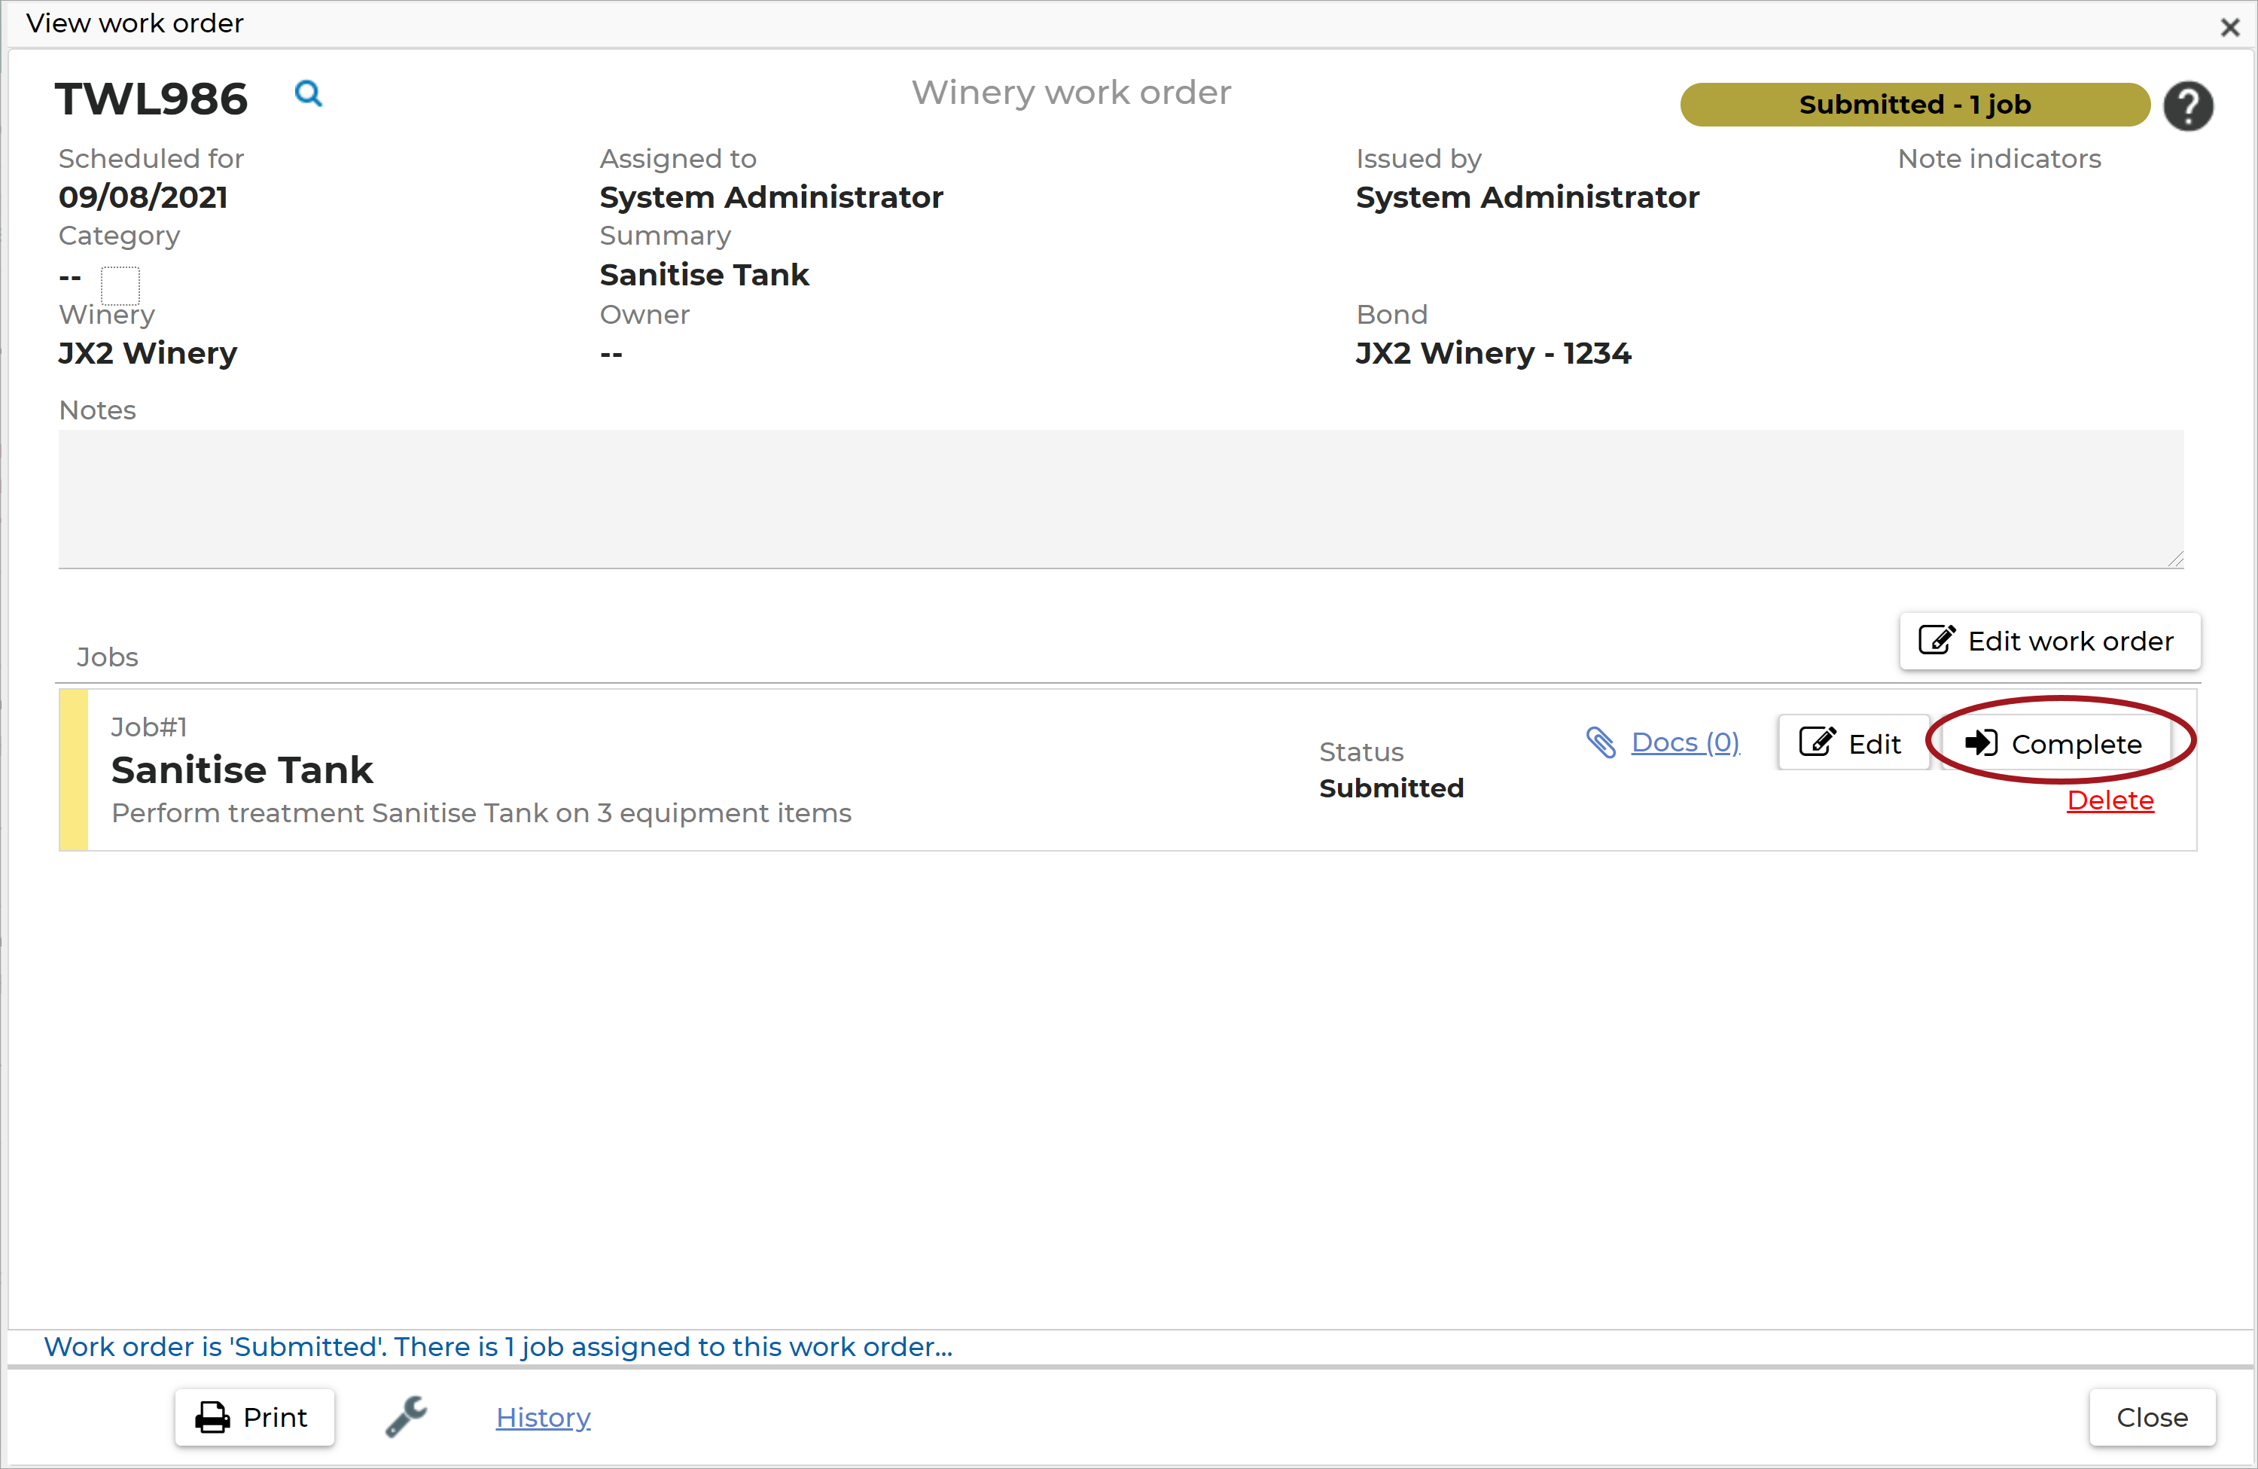Close the View work order dialog with X
2258x1469 pixels.
point(2229,28)
